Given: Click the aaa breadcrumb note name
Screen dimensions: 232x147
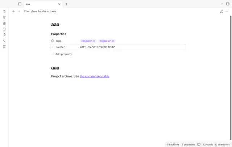Looking at the screenshot, I should 53,11.
